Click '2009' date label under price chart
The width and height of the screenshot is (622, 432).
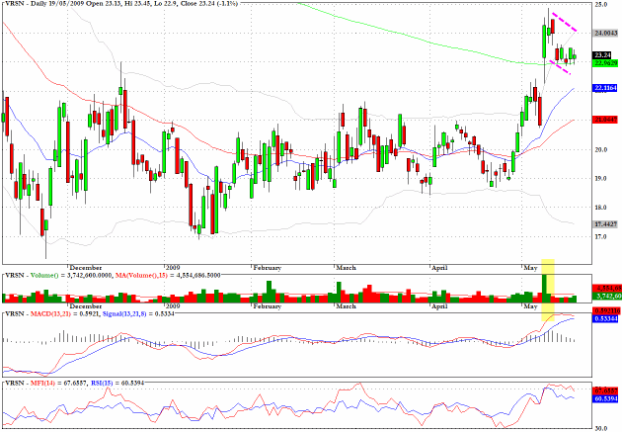point(173,268)
